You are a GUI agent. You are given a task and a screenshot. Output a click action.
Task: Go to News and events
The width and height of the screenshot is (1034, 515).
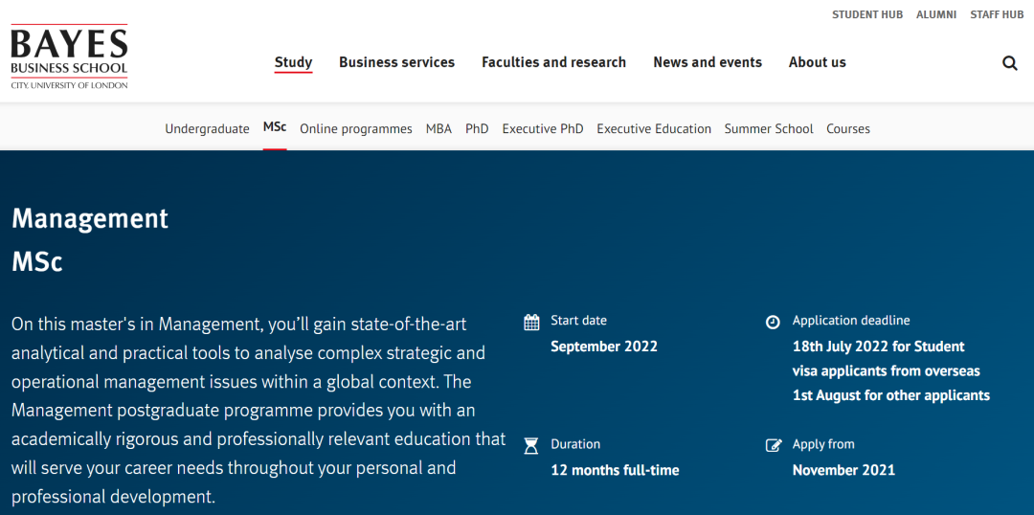coord(708,62)
